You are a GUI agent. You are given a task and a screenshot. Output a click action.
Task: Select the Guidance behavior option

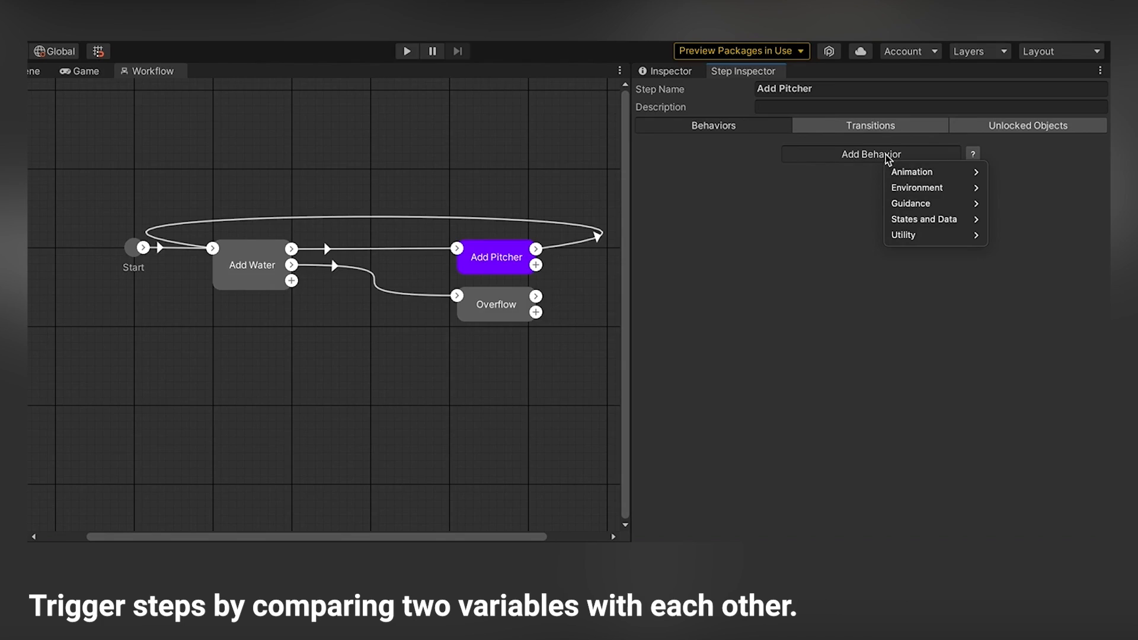point(909,203)
